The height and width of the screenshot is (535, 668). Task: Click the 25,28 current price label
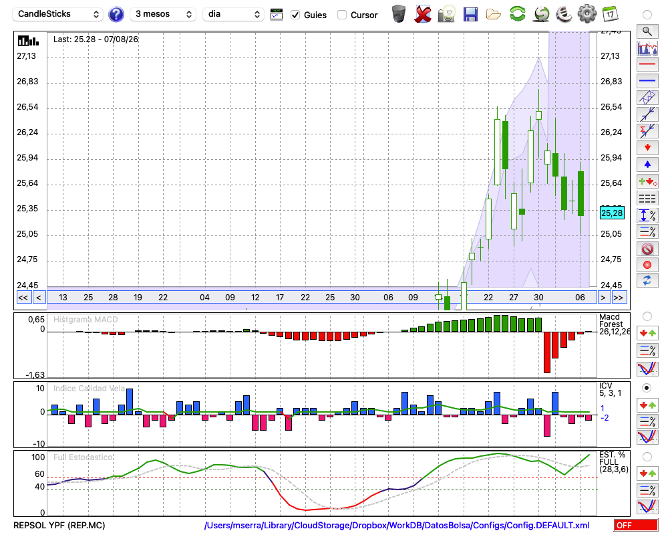click(612, 213)
